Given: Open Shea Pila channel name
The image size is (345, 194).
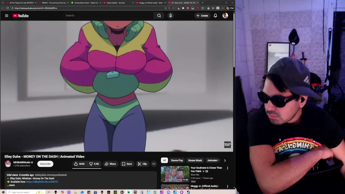Looking at the screenshot, I should pyautogui.click(x=195, y=175).
